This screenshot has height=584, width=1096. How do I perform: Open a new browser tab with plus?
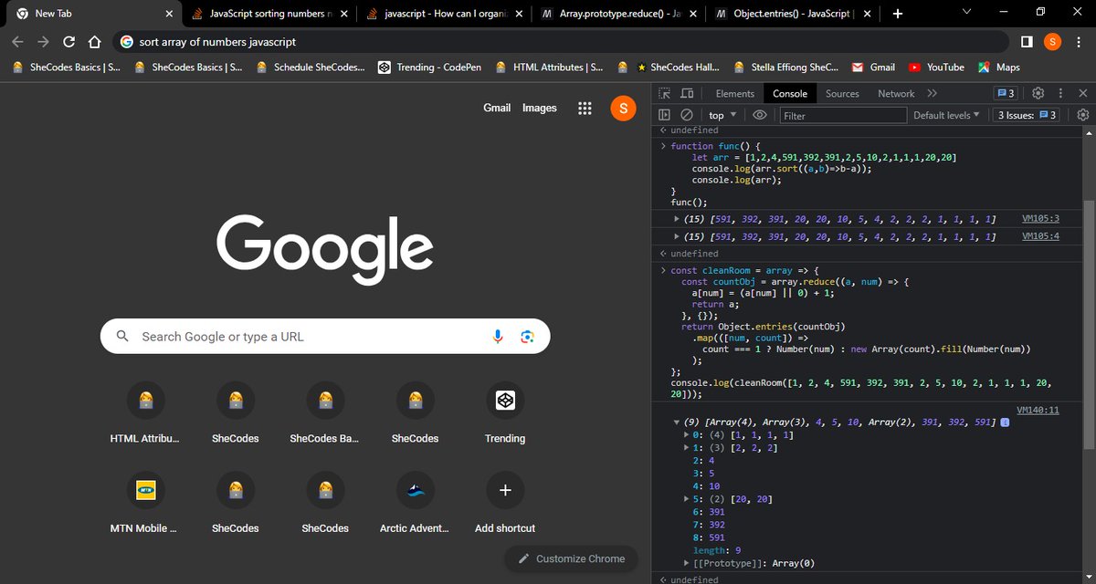(x=898, y=14)
